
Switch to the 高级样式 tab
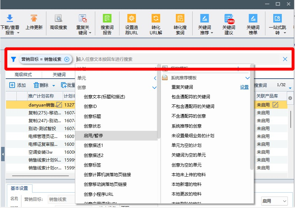tap(23, 75)
